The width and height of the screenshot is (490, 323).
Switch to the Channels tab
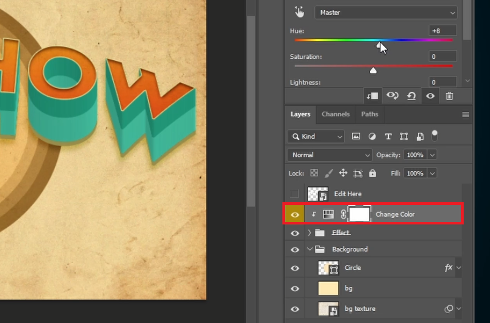(x=336, y=114)
